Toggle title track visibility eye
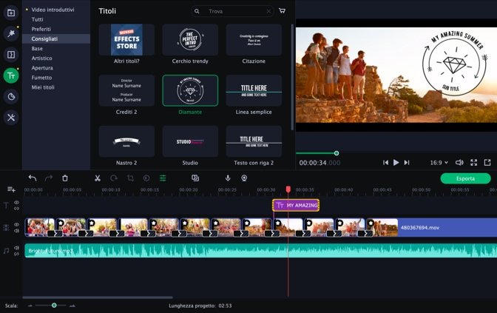 (x=16, y=202)
